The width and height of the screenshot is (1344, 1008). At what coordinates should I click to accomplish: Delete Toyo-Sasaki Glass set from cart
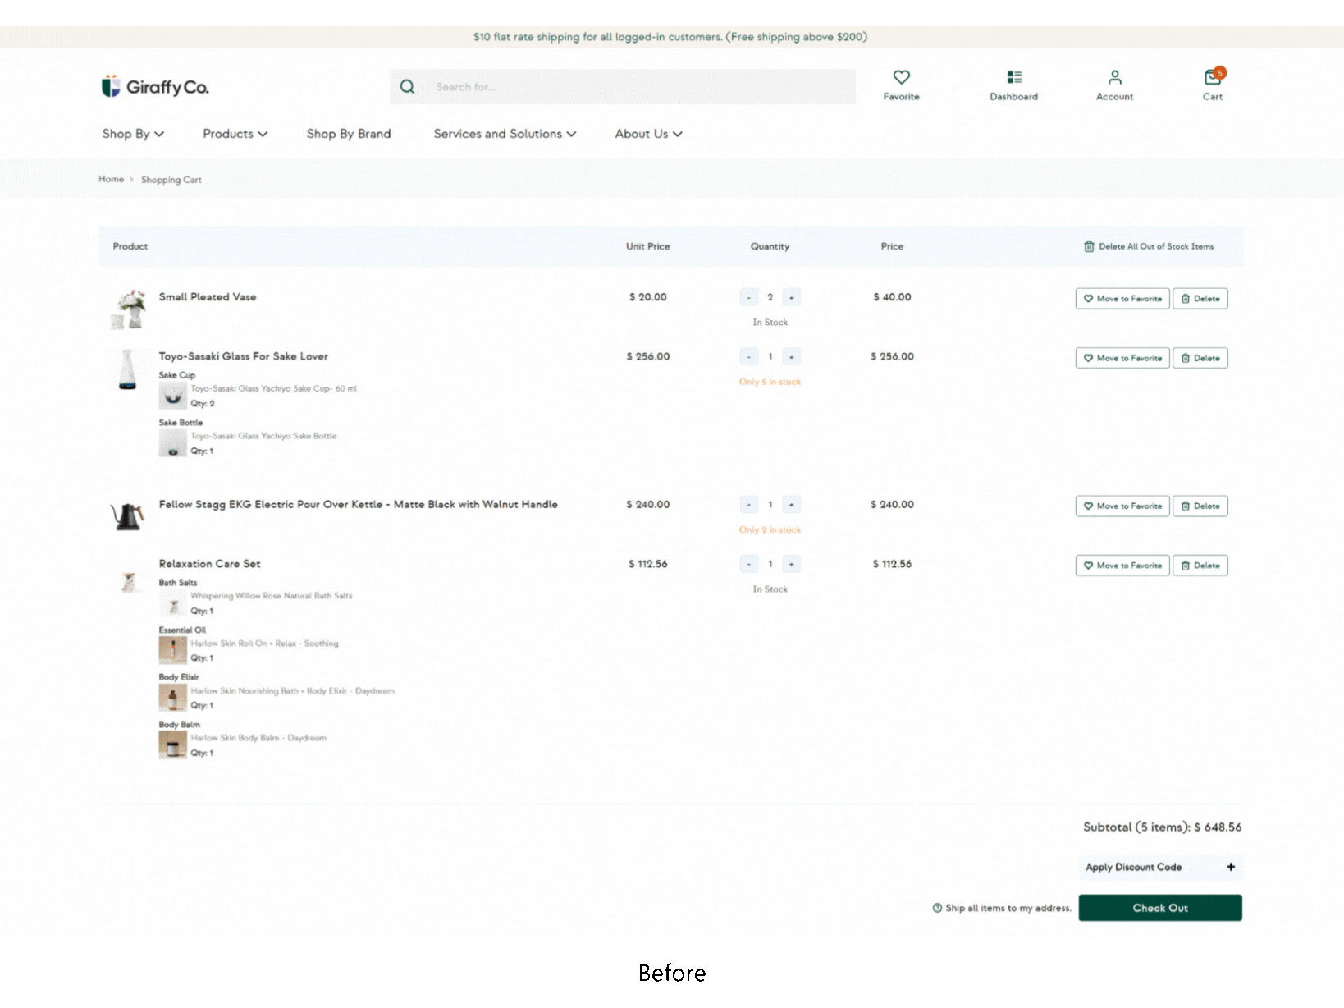pos(1200,358)
